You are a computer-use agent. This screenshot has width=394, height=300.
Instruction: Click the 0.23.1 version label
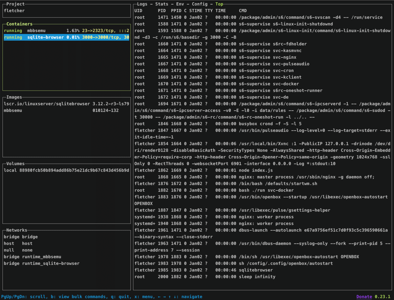pyautogui.click(x=383, y=296)
